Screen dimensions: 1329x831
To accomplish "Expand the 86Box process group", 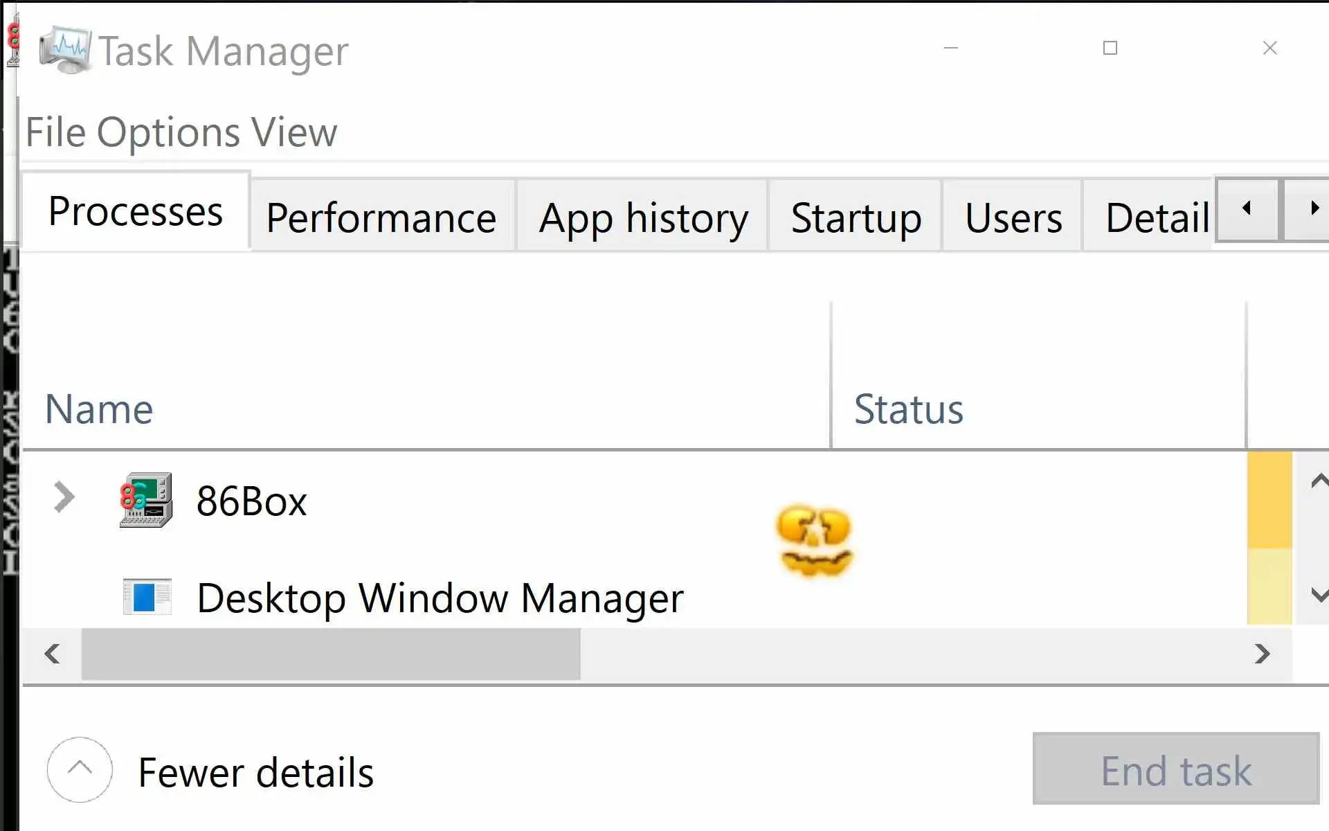I will coord(64,497).
